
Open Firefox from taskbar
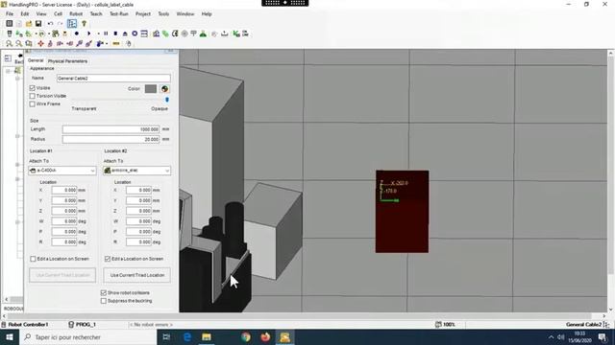(265, 337)
